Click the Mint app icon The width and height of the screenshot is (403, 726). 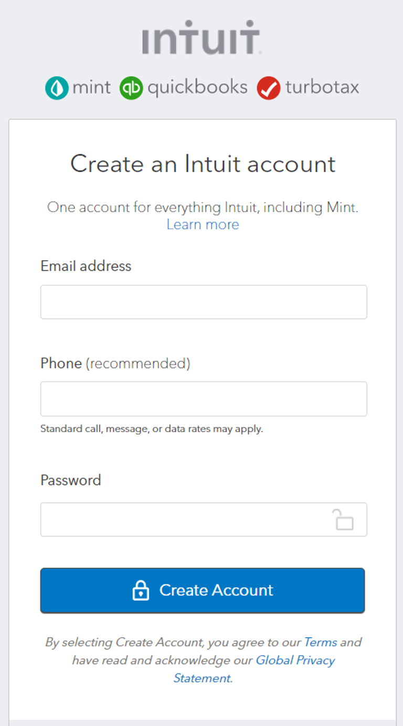pyautogui.click(x=57, y=87)
